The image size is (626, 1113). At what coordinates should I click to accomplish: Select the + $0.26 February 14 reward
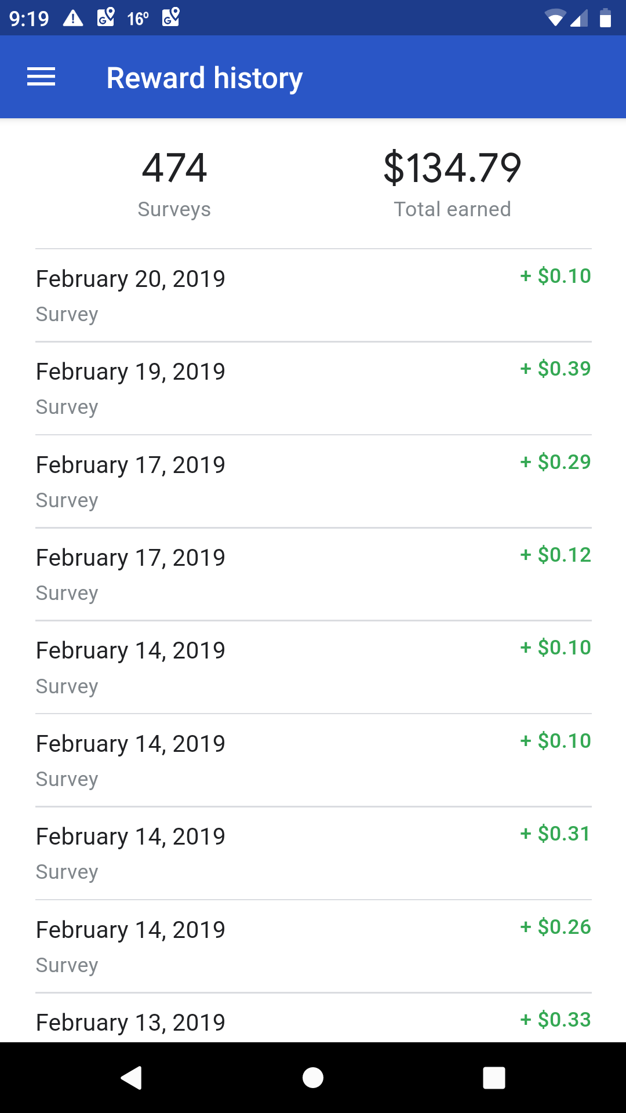point(555,927)
